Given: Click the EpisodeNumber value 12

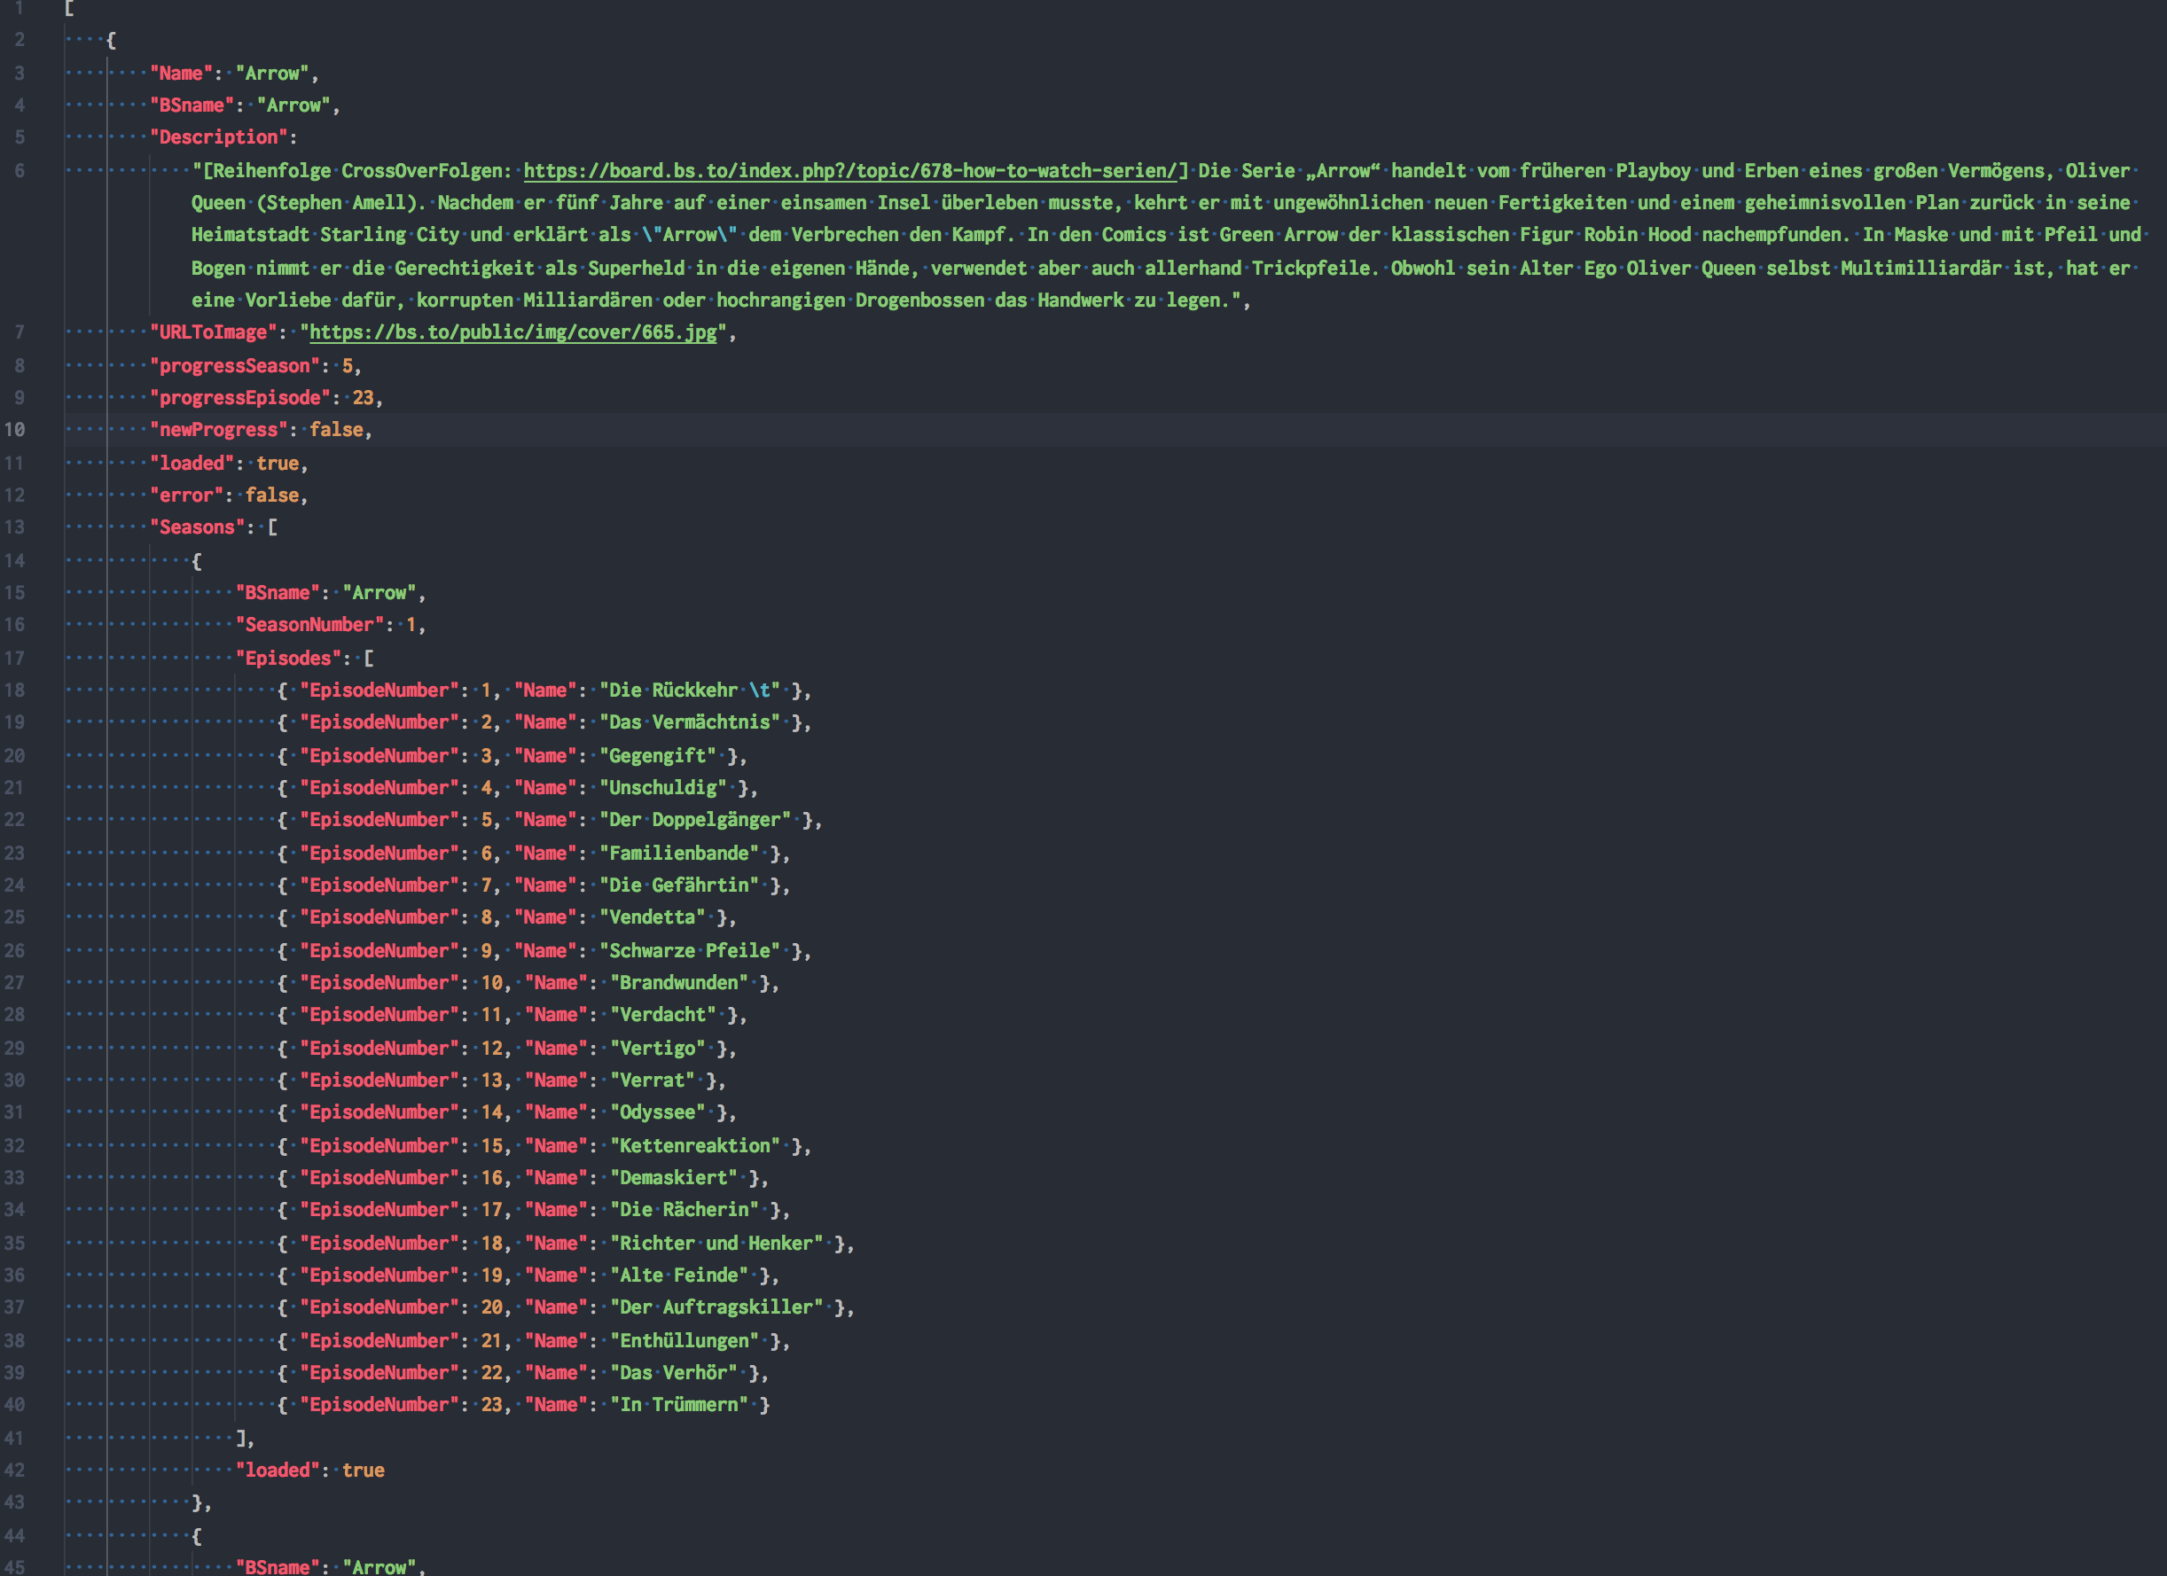Looking at the screenshot, I should point(491,1048).
